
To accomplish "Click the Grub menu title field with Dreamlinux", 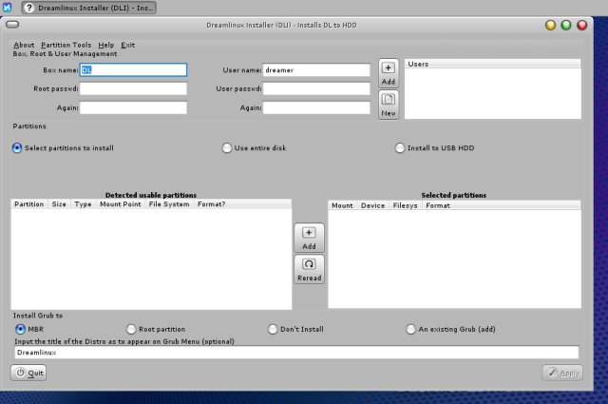I will pyautogui.click(x=296, y=353).
